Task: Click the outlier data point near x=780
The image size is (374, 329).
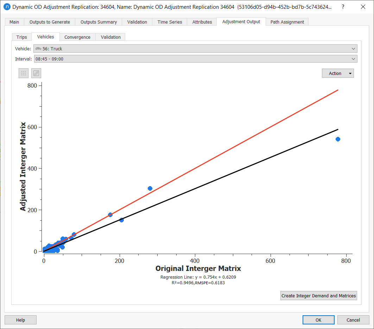Action: 338,139
